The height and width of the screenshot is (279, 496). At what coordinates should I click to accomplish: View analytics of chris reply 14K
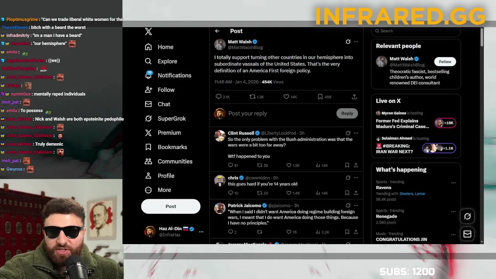point(322,193)
